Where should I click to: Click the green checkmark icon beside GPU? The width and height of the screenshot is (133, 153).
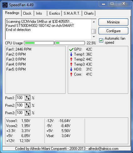[71, 49]
